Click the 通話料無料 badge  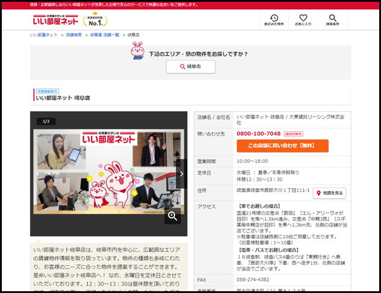click(x=293, y=134)
